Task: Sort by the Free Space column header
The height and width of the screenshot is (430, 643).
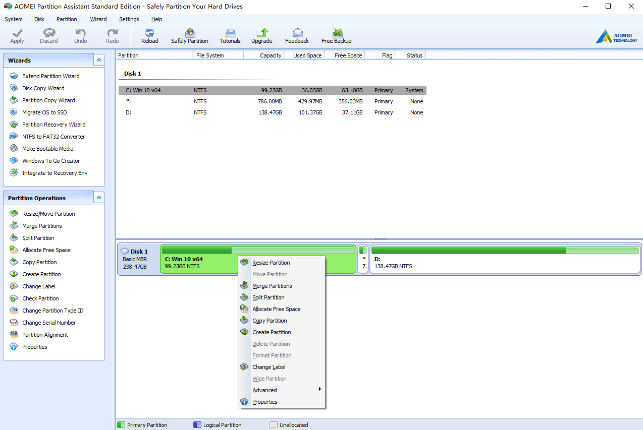Action: tap(345, 55)
